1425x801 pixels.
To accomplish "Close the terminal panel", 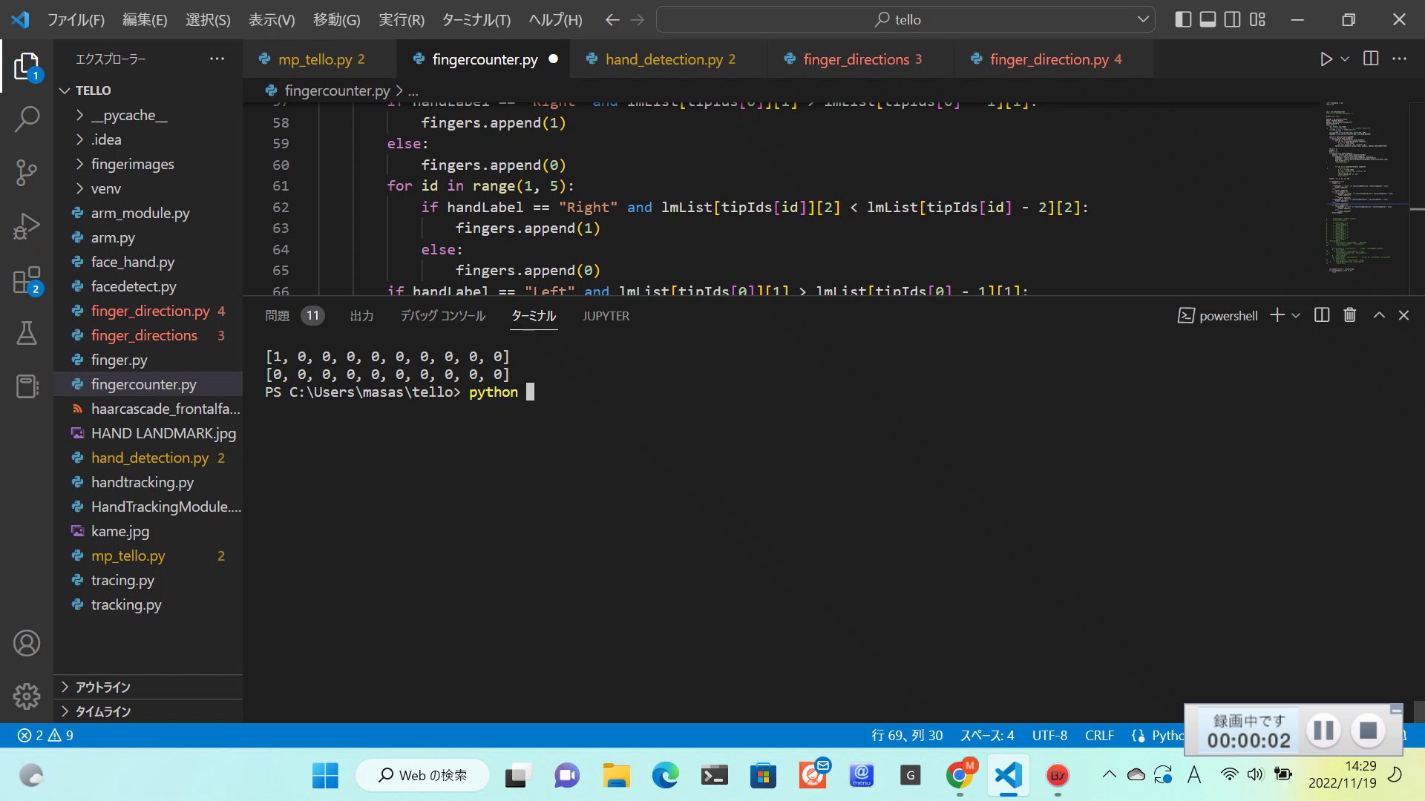I will tap(1403, 315).
